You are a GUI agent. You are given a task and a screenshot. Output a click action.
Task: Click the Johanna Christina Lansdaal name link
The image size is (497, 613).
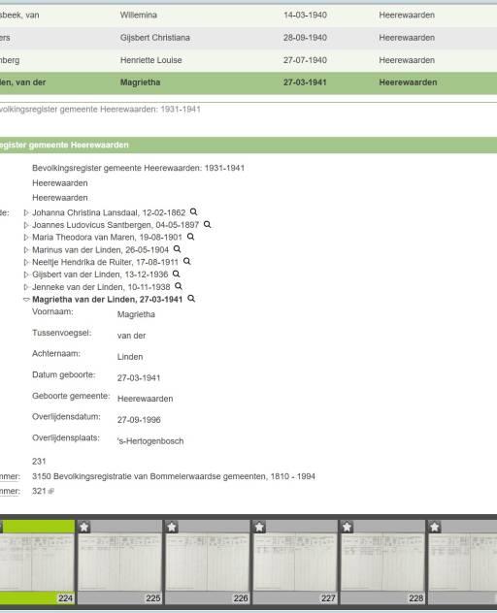[109, 212]
